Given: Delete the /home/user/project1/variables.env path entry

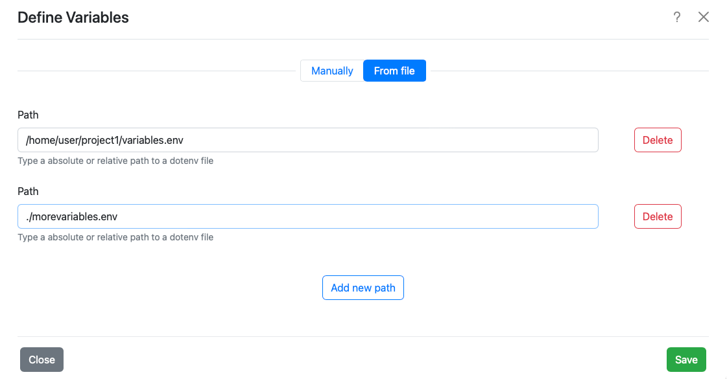Looking at the screenshot, I should coord(657,140).
